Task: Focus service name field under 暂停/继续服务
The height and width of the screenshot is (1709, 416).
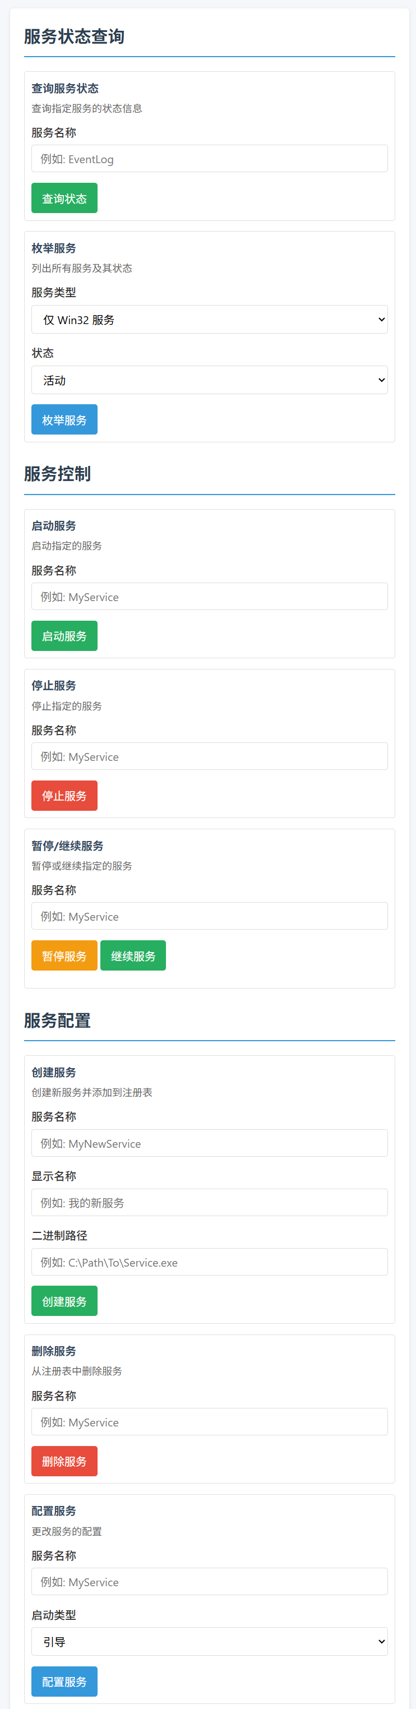Action: click(x=209, y=916)
